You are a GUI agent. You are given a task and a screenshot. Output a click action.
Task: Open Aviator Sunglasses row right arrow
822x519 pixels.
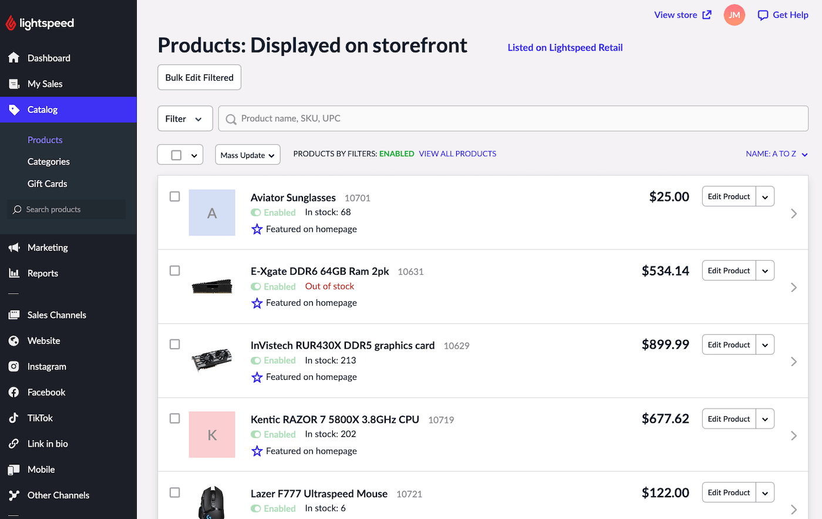point(794,214)
